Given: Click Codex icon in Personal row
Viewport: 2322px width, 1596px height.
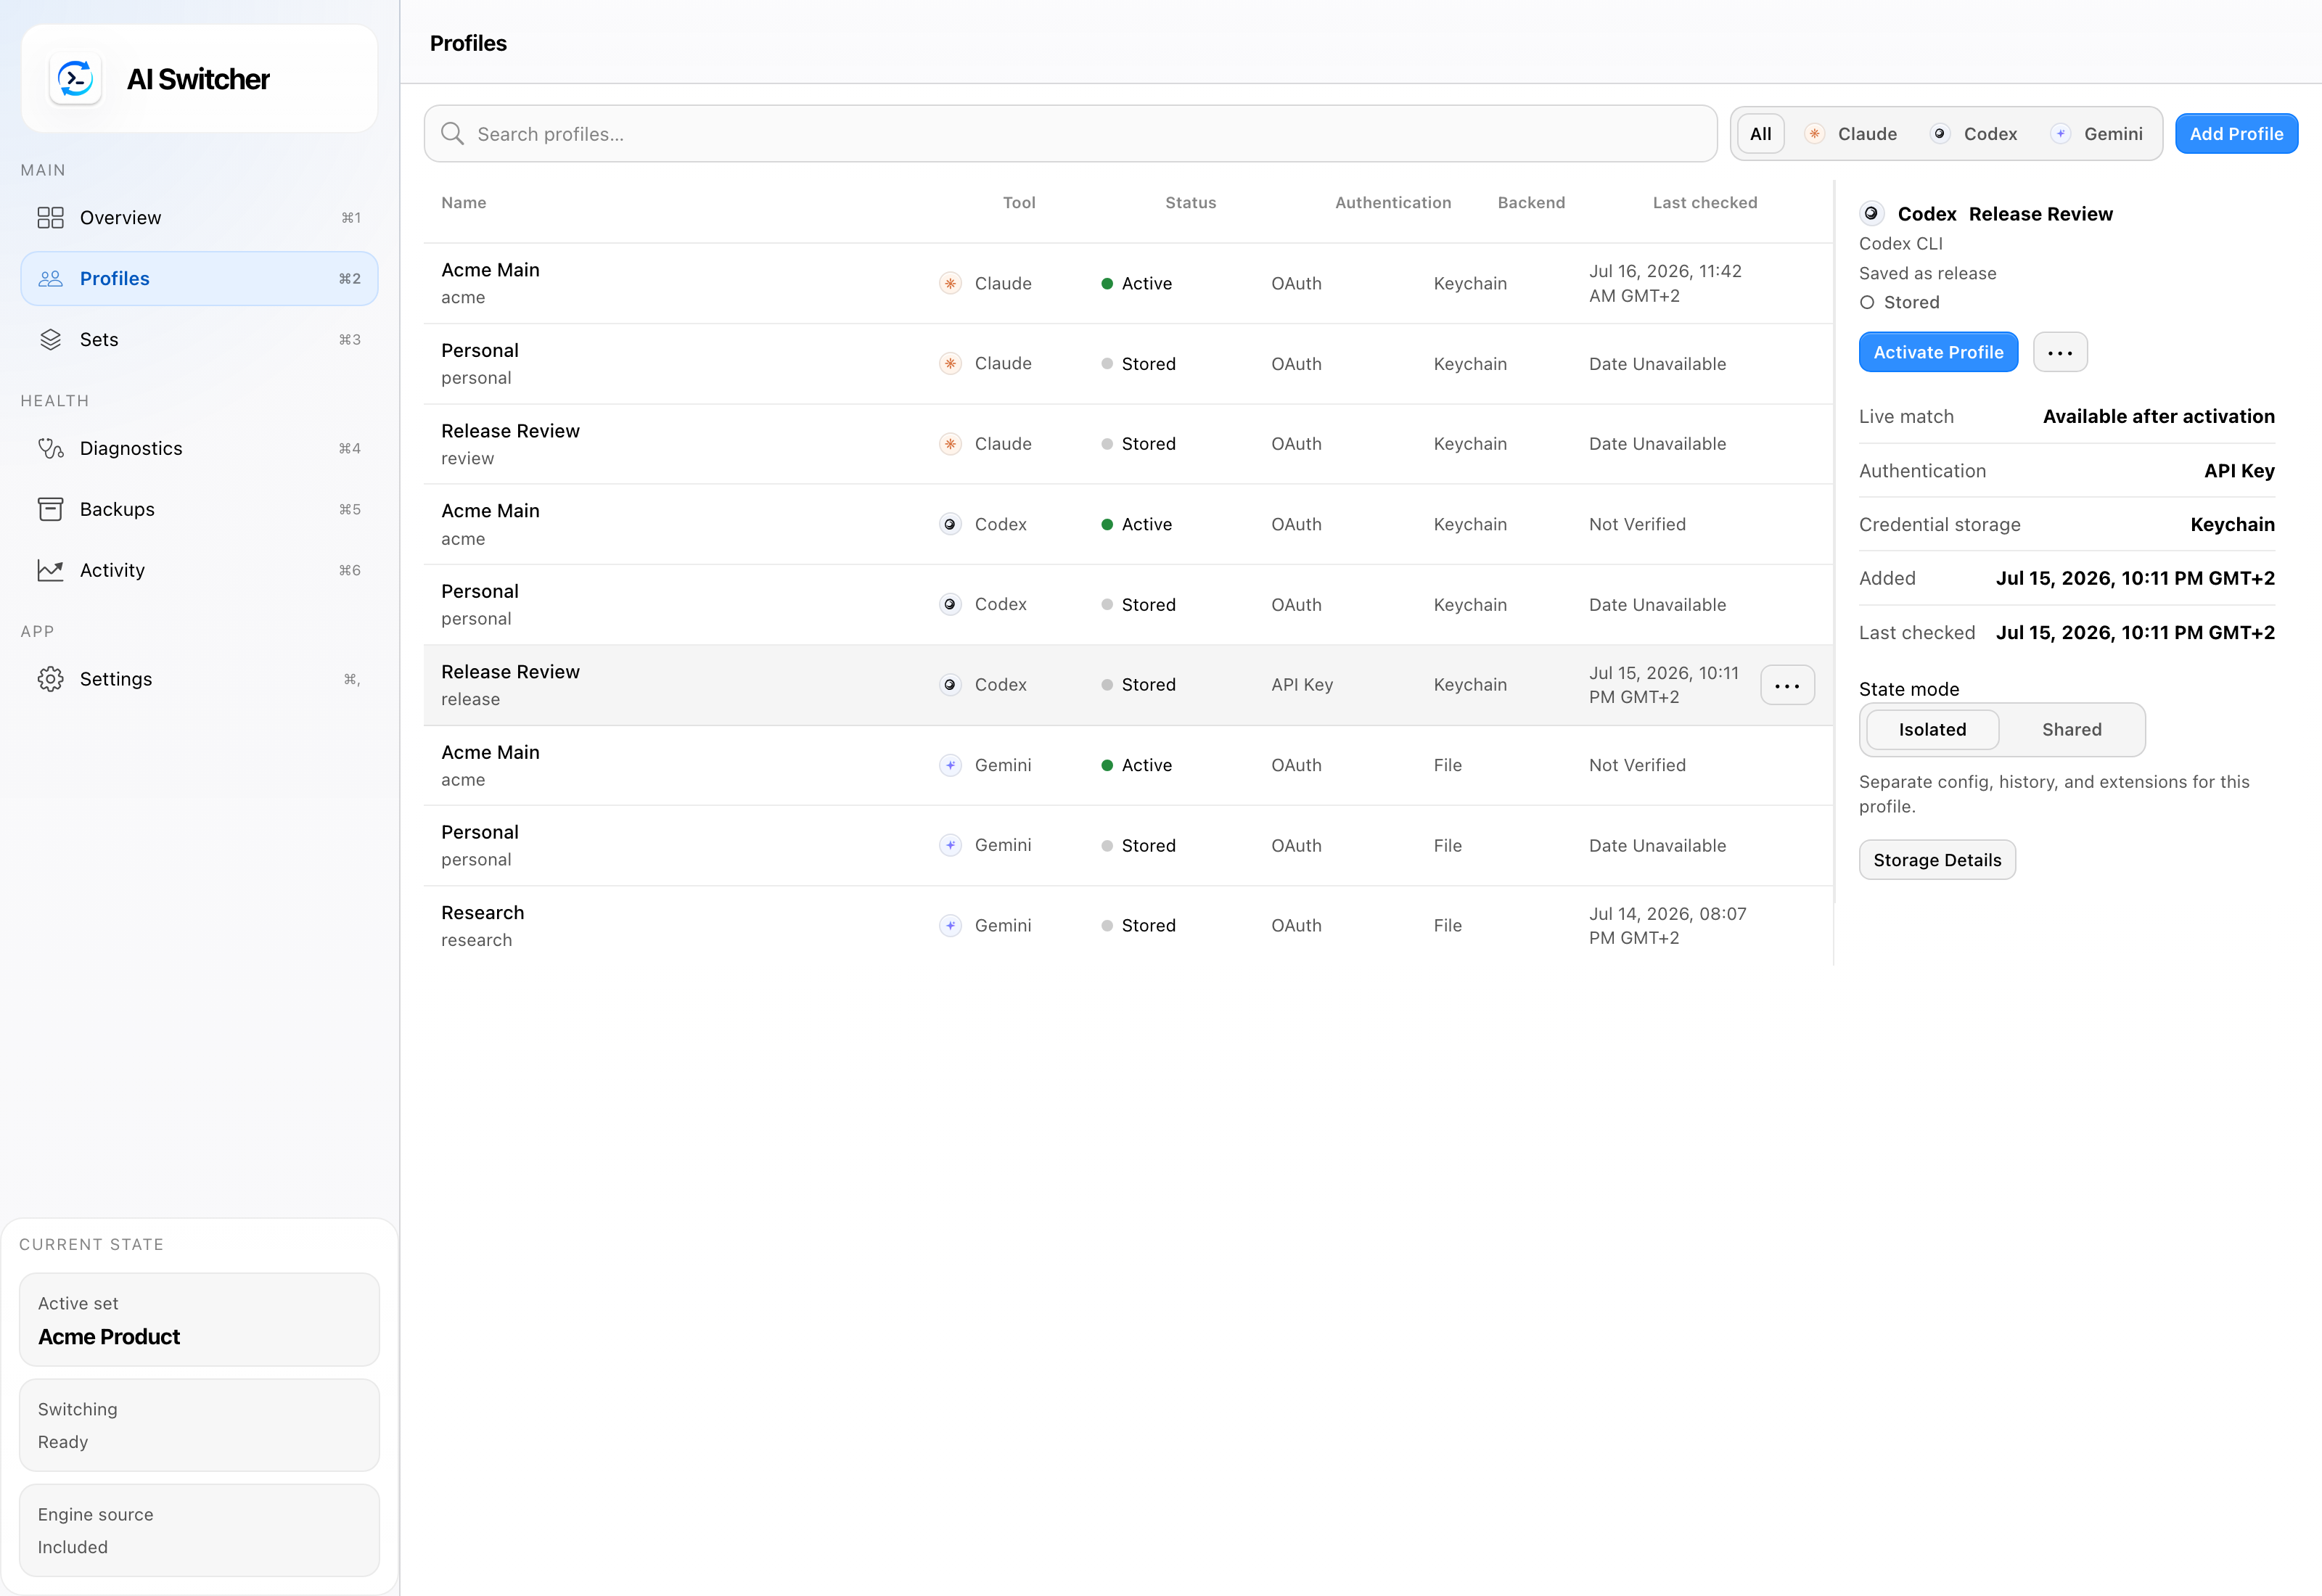Looking at the screenshot, I should [950, 604].
